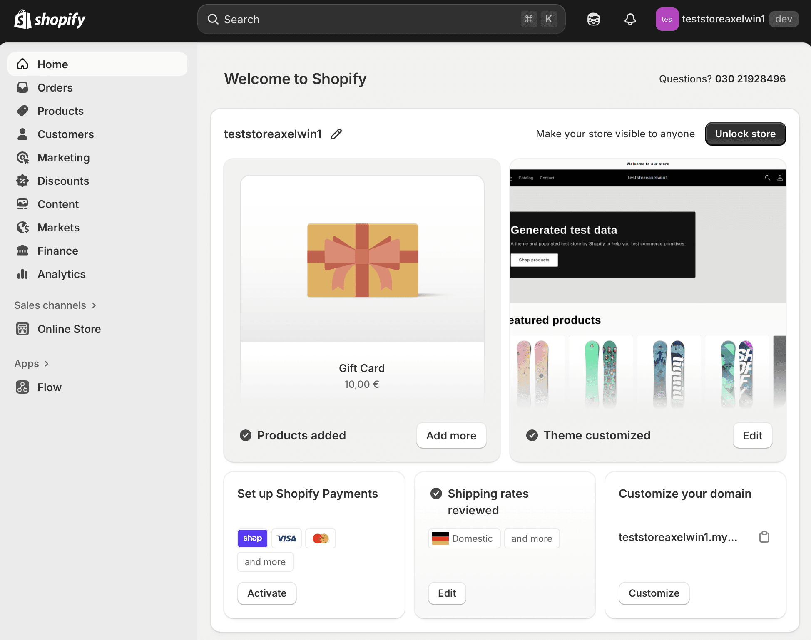The height and width of the screenshot is (640, 811).
Task: Open the teststoreaxelwin1 account menu
Action: [727, 19]
